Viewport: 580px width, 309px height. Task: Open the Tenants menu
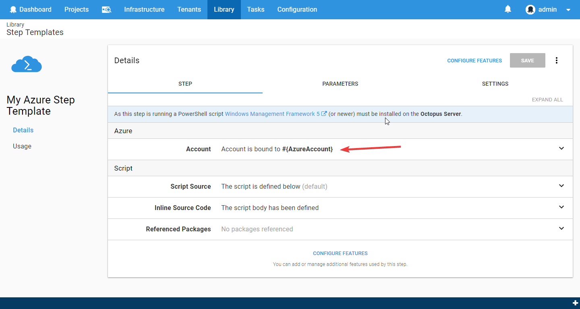pos(189,10)
